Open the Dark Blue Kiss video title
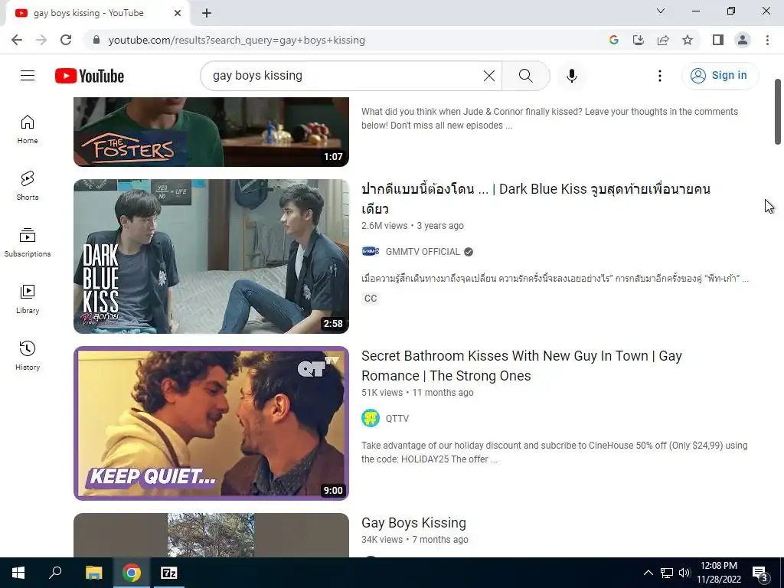Screen dimensions: 784x588 [x=535, y=198]
